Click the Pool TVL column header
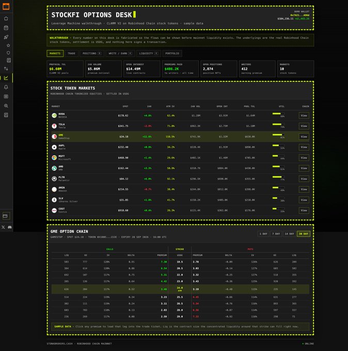348x351 pixels. (x=249, y=106)
